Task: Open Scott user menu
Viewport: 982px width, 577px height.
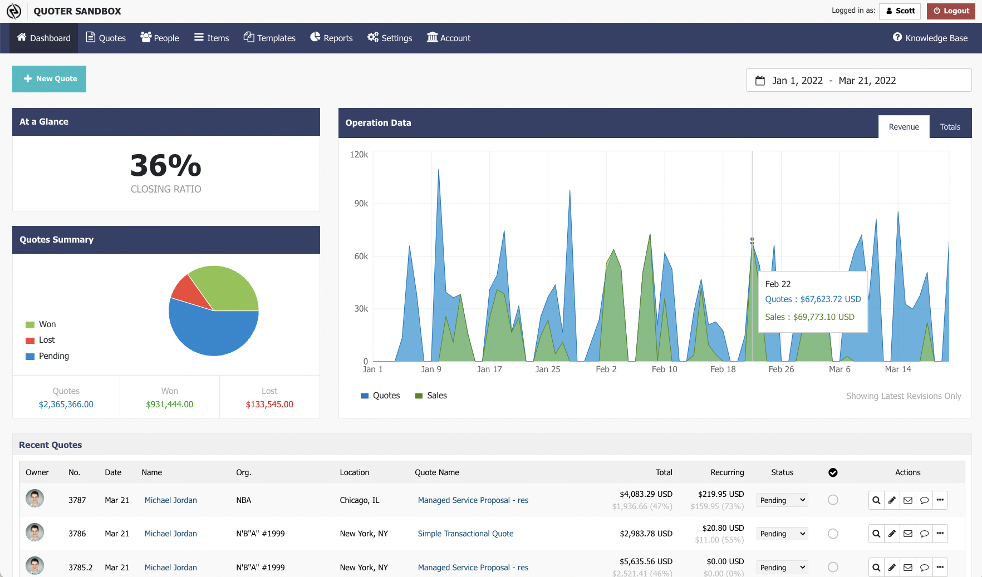Action: coord(900,11)
